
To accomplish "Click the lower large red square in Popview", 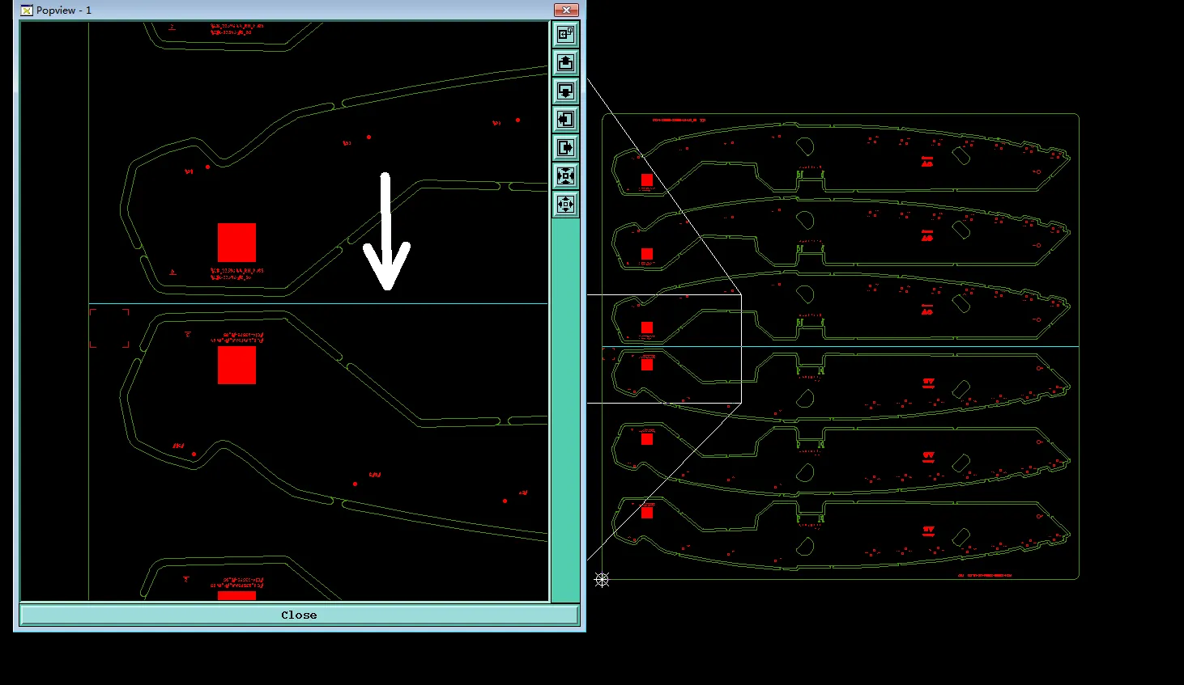I will point(236,365).
